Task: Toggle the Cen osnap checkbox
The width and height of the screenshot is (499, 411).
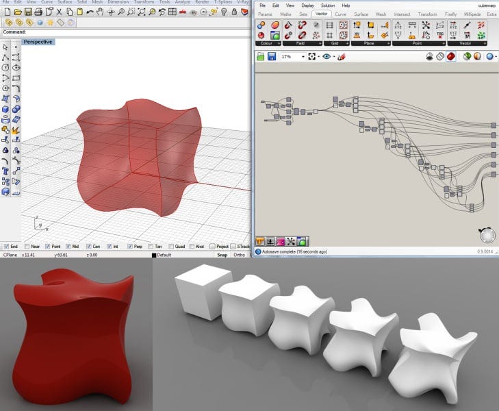Action: (x=89, y=247)
